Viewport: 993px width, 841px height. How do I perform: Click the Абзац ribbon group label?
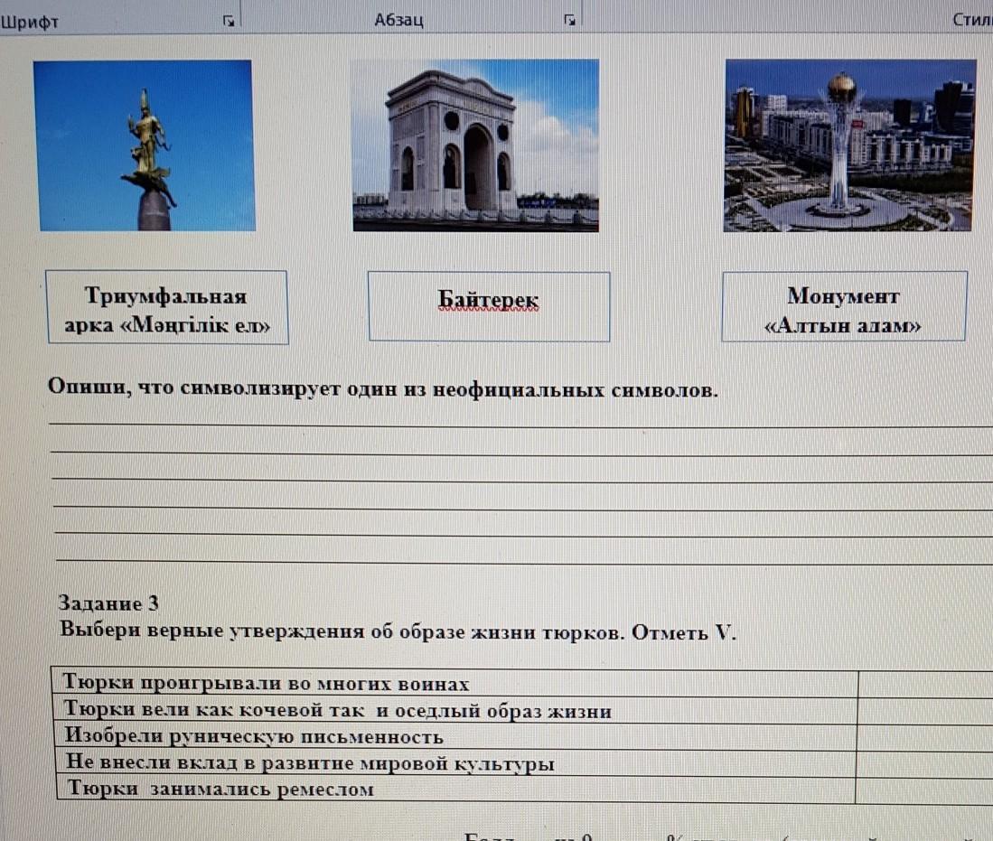pyautogui.click(x=398, y=20)
